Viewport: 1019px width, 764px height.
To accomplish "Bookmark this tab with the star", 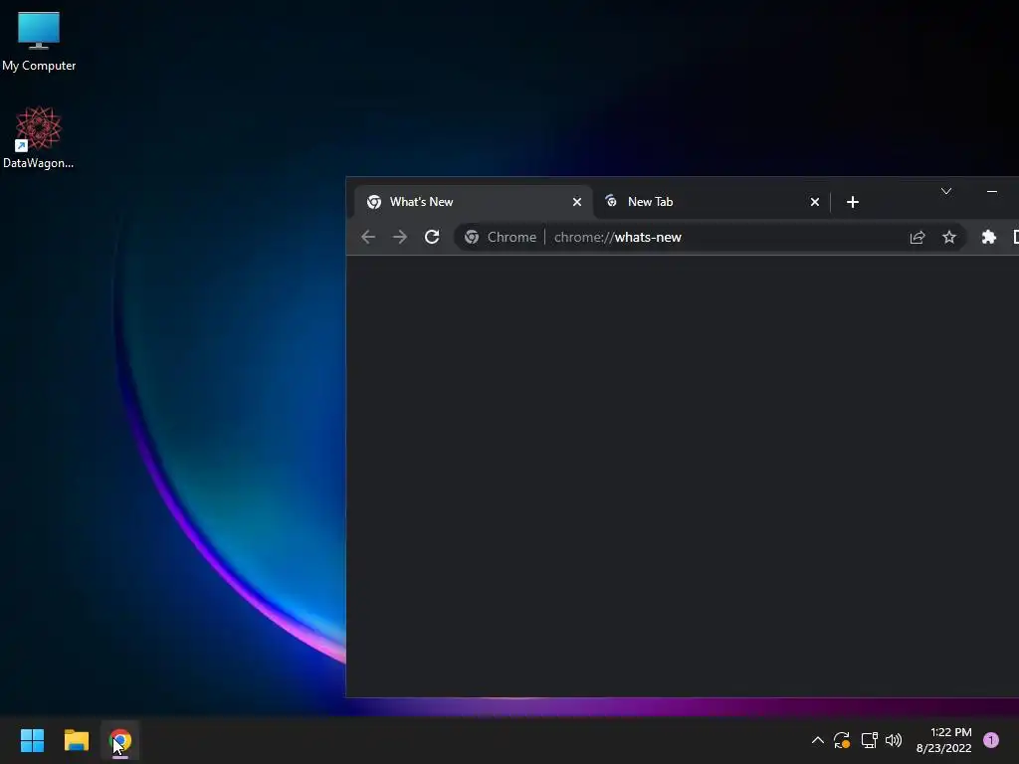I will tap(948, 237).
